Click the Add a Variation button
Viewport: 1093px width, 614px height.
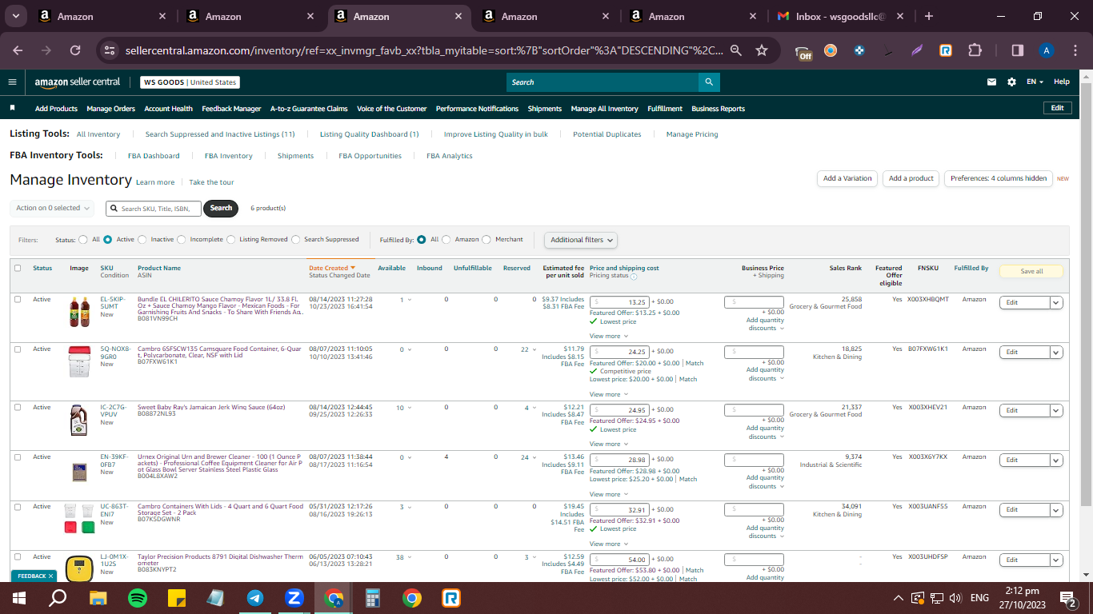point(847,178)
